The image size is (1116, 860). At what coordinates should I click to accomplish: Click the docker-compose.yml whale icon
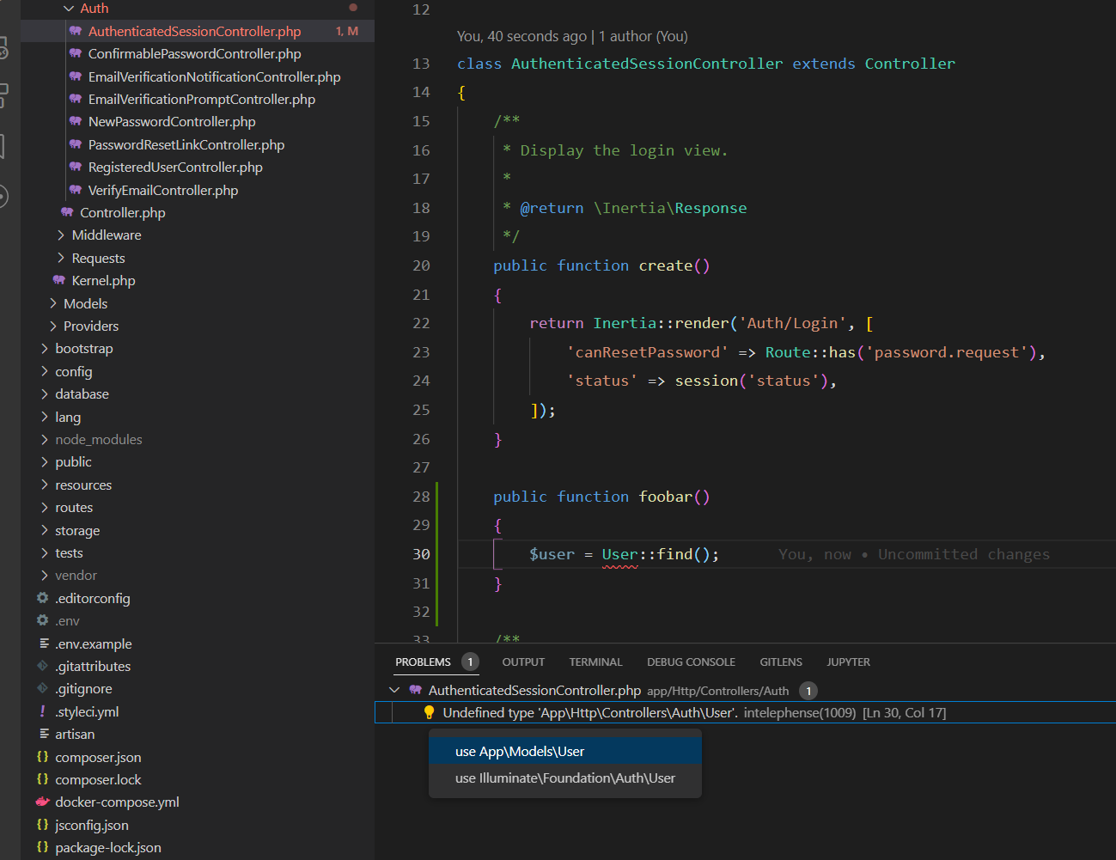43,802
